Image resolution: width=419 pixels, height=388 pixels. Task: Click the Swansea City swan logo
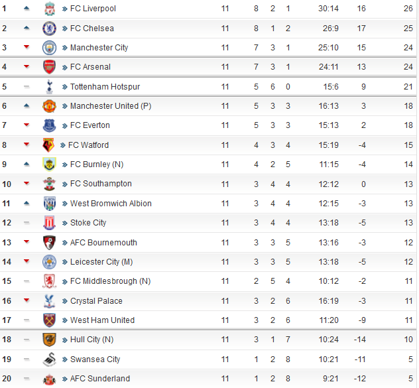[x=50, y=359]
